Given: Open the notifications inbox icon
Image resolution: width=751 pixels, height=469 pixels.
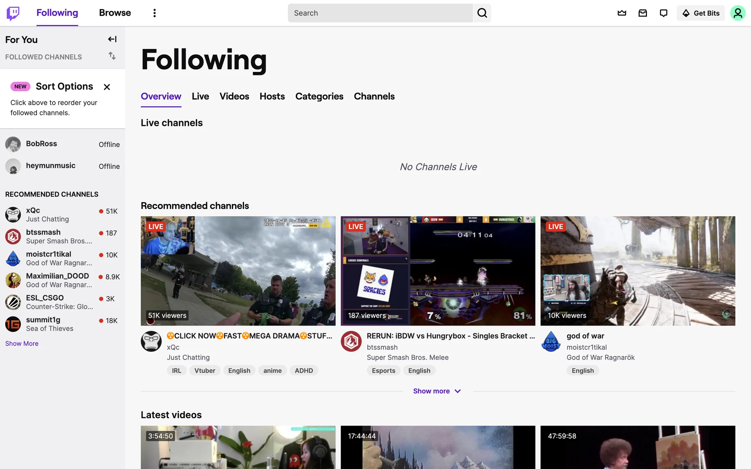Looking at the screenshot, I should pyautogui.click(x=643, y=13).
